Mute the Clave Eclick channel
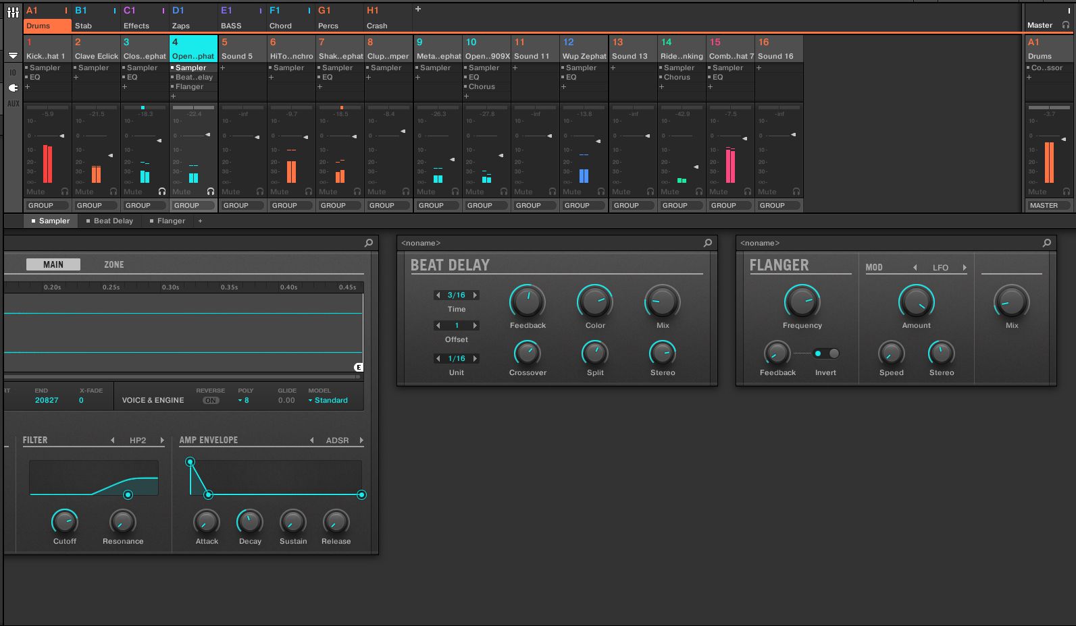1076x626 pixels. [84, 192]
